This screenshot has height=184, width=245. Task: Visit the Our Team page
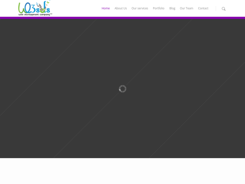[x=186, y=8]
